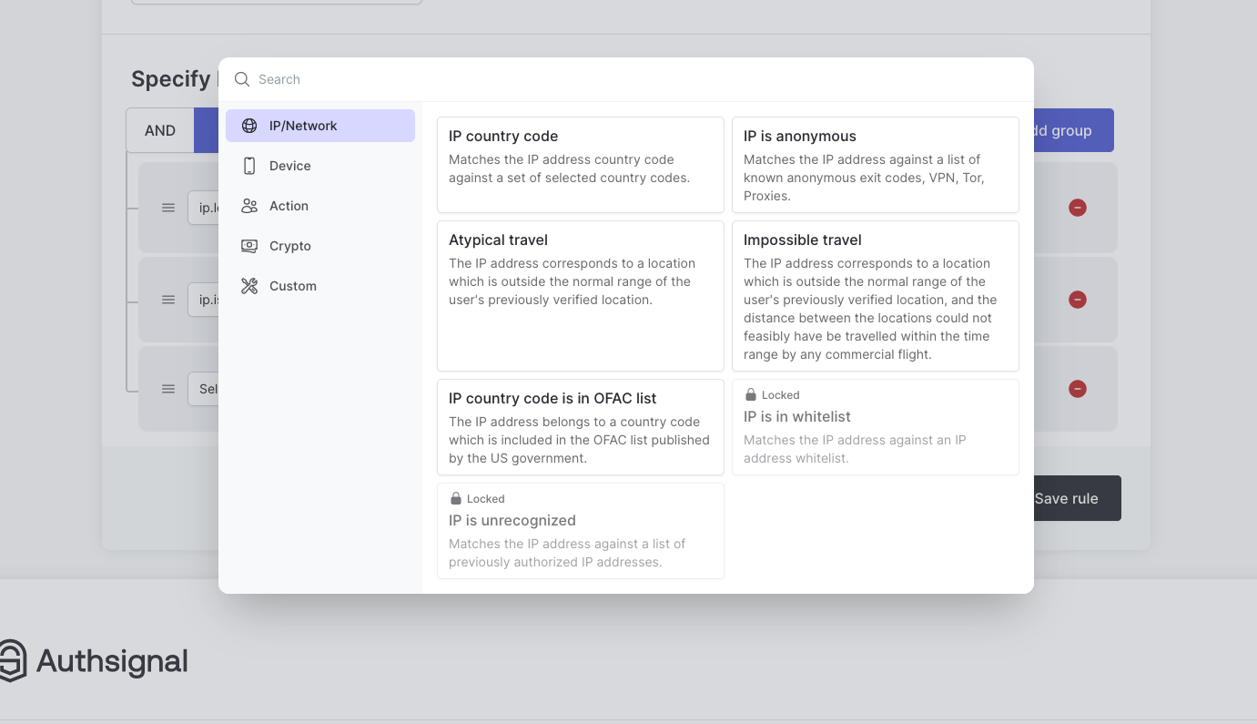Choose the IP country code condition
Viewport: 1257px width, 724px height.
581,164
